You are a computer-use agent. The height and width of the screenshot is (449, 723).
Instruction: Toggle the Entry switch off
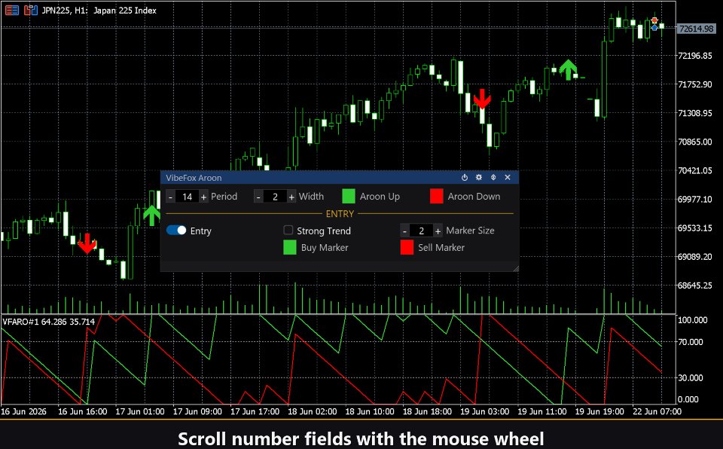click(x=176, y=231)
